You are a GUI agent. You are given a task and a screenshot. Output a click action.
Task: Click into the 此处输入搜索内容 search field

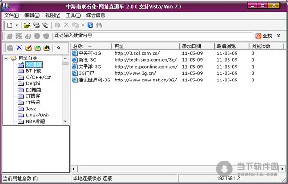(154, 36)
